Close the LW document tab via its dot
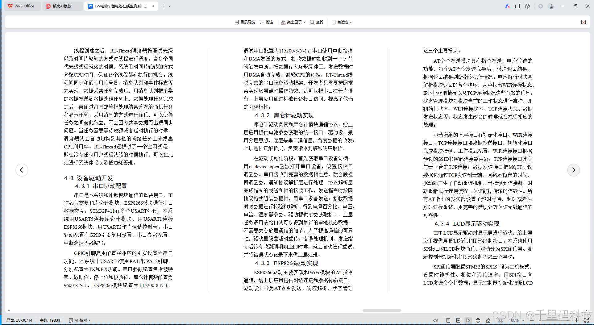 tap(153, 6)
